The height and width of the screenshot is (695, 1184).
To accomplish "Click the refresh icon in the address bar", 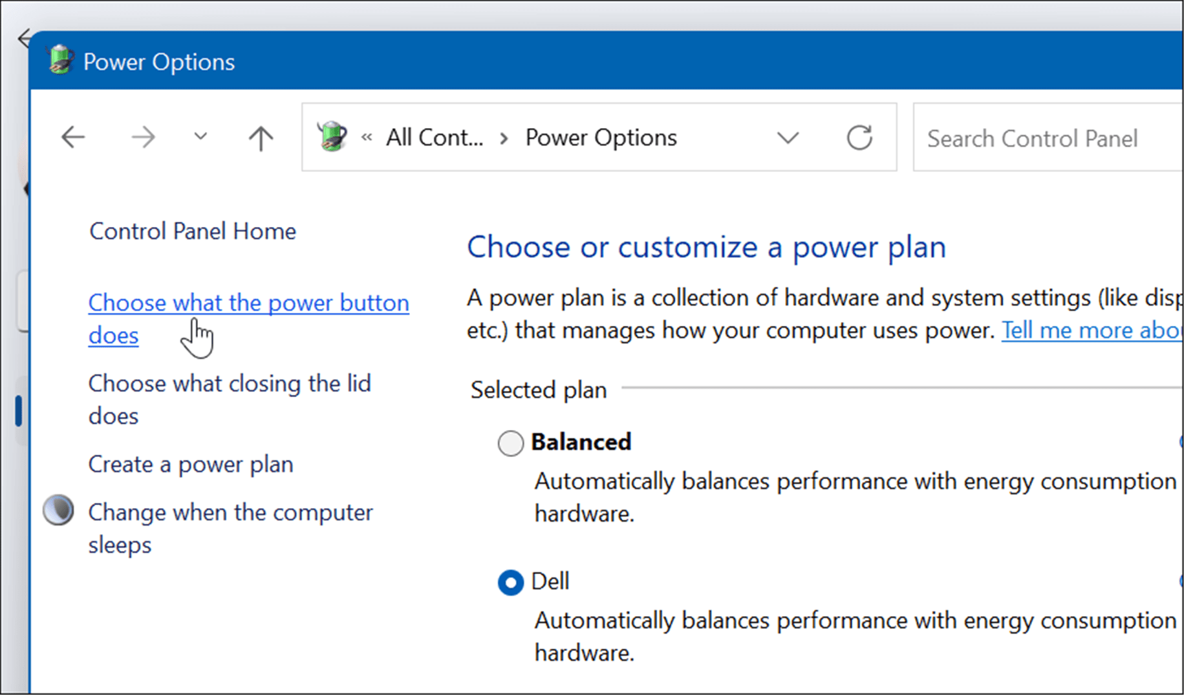I will coord(859,137).
